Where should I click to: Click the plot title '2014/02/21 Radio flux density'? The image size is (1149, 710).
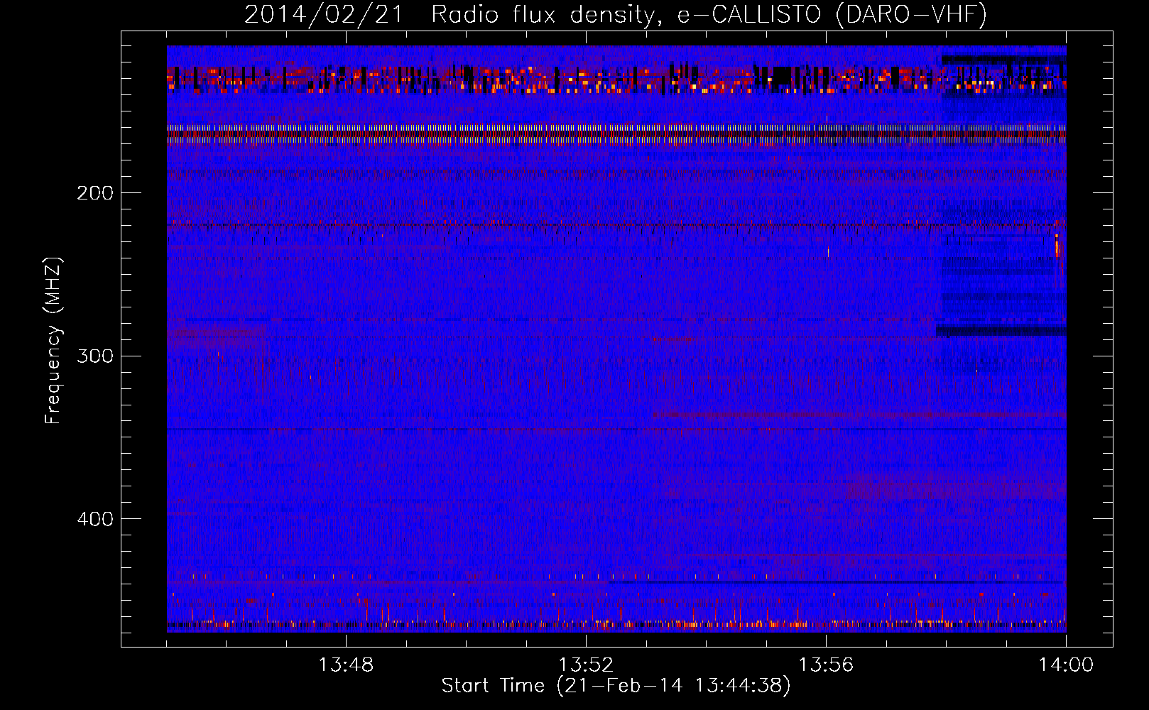(616, 15)
